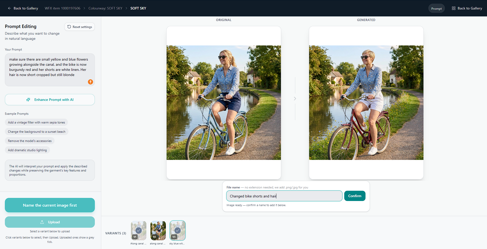
Task: Pick 'Add a vintage filter with warm sepia tones'
Action: tap(36, 122)
